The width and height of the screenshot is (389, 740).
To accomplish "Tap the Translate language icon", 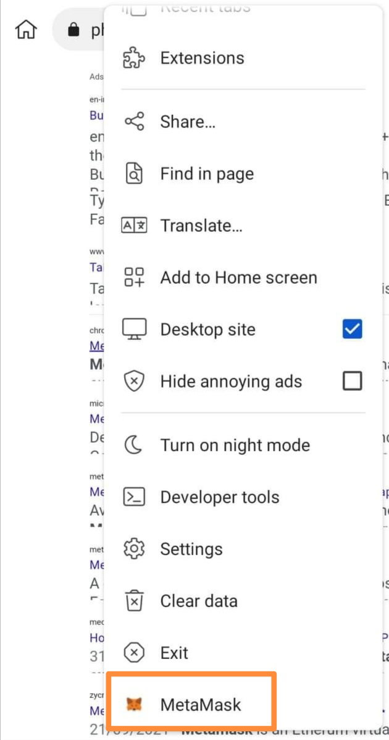I will [135, 226].
